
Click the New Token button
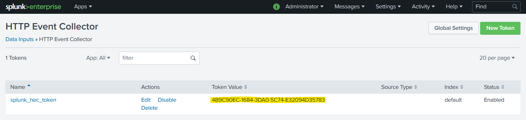coord(500,28)
